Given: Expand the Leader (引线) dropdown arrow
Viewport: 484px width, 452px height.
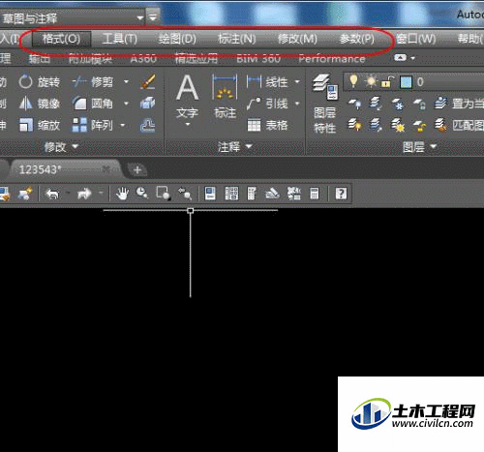Looking at the screenshot, I should pyautogui.click(x=297, y=104).
